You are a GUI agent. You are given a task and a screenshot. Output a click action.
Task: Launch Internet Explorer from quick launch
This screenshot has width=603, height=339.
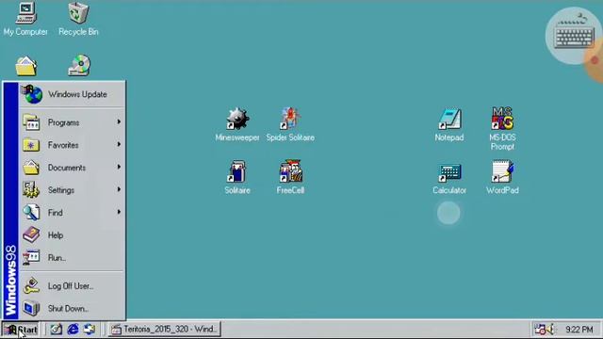coord(73,329)
